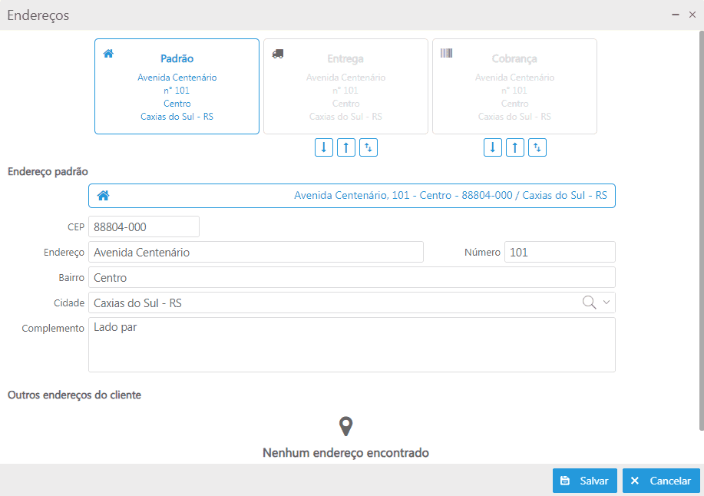Click the swap arrows button under Entrega card
This screenshot has width=704, height=496.
point(369,147)
